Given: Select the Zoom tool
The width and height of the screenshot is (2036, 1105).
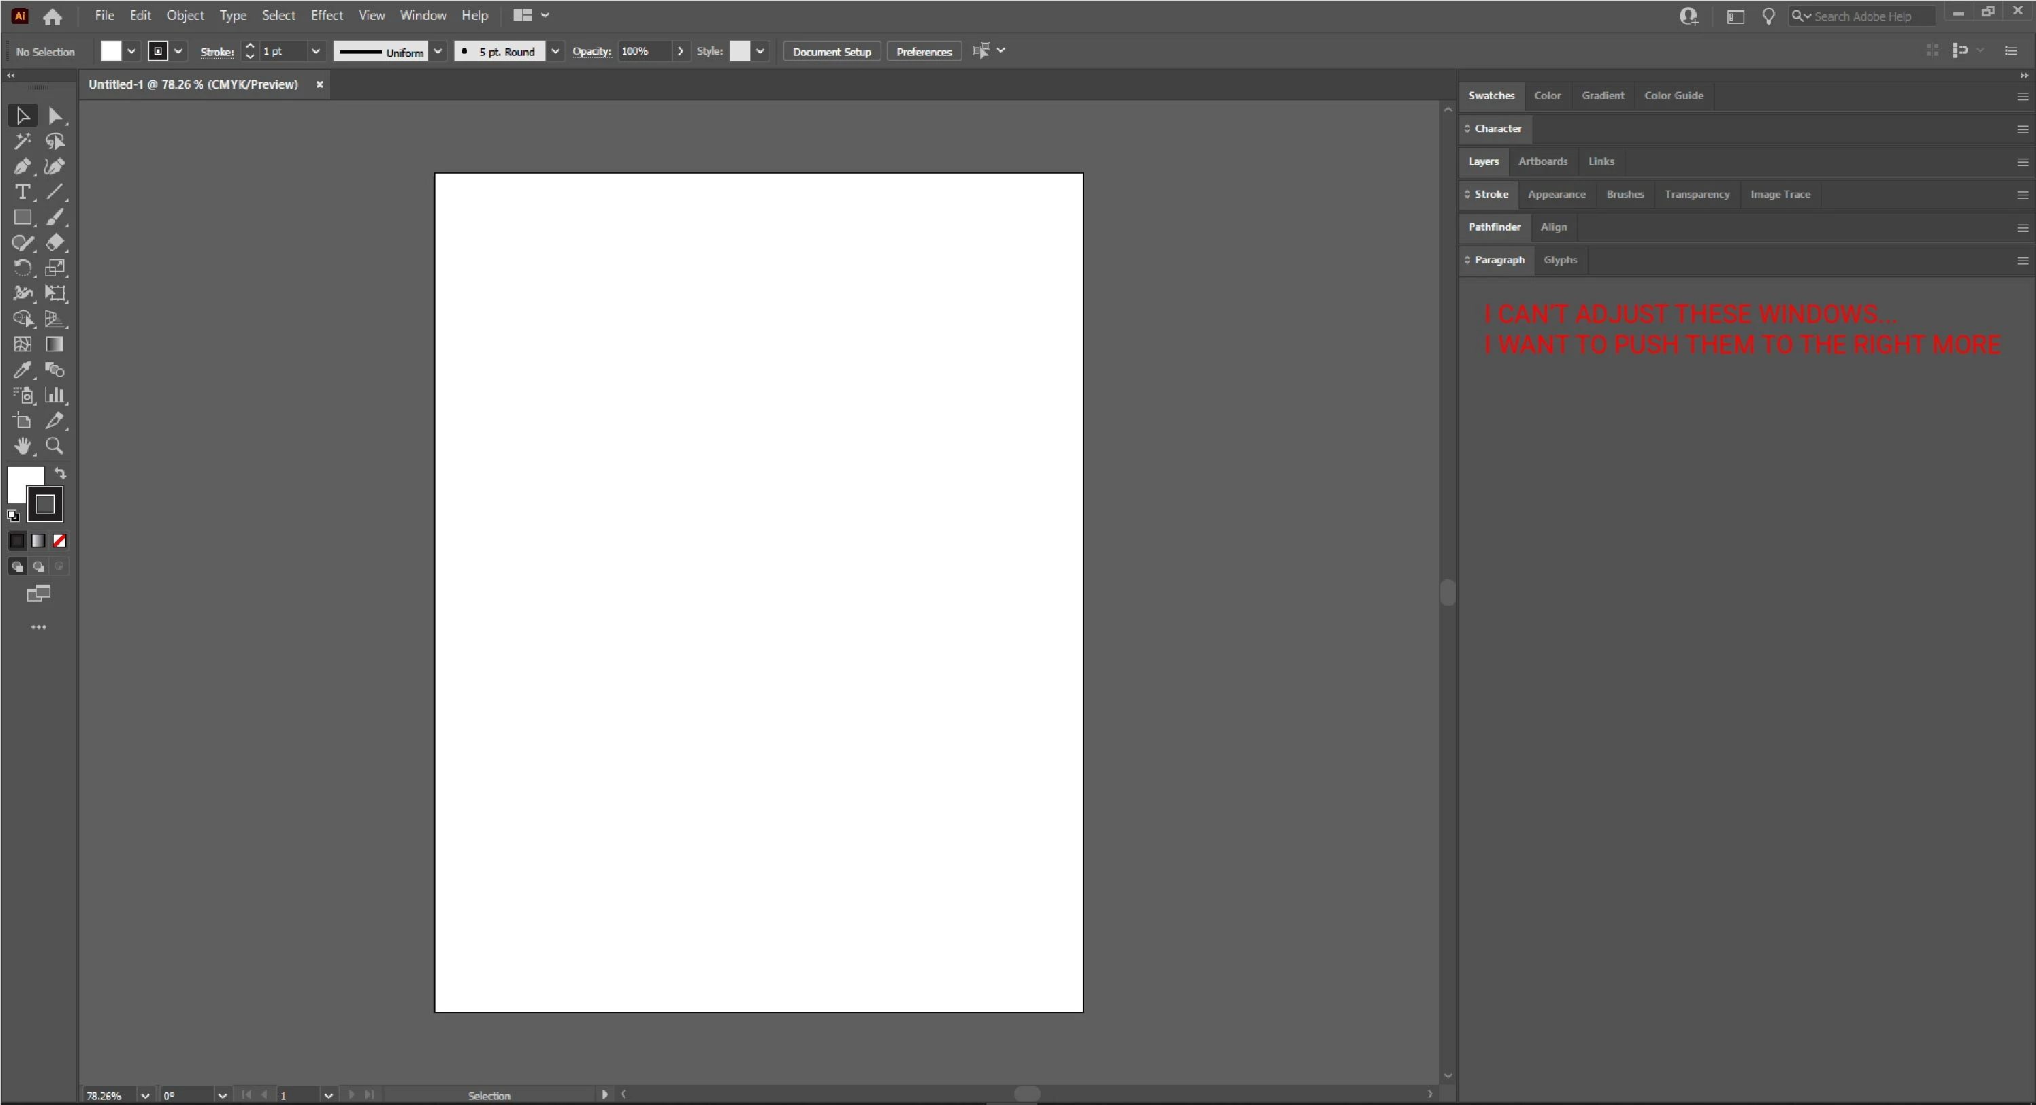Looking at the screenshot, I should click(x=54, y=446).
